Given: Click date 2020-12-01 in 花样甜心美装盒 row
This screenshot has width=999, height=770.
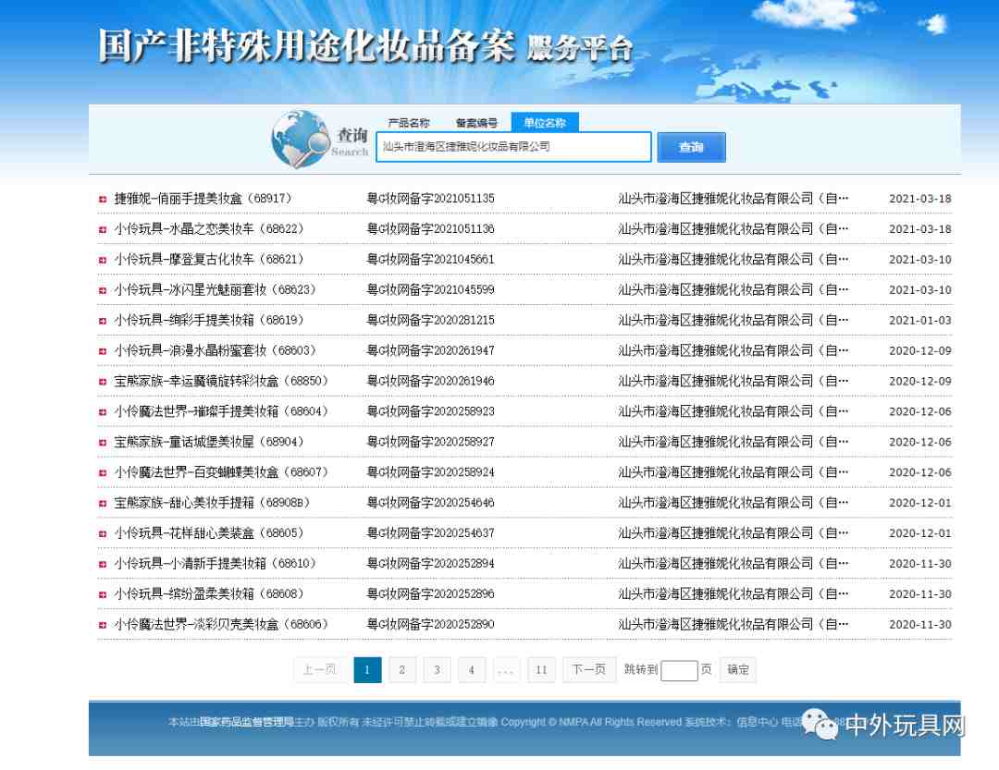Looking at the screenshot, I should [x=920, y=533].
